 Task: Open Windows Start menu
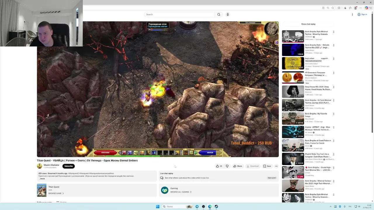tap(158, 206)
